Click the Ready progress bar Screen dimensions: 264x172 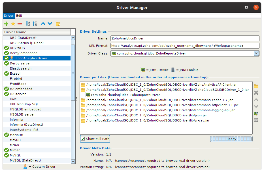pos(231,139)
